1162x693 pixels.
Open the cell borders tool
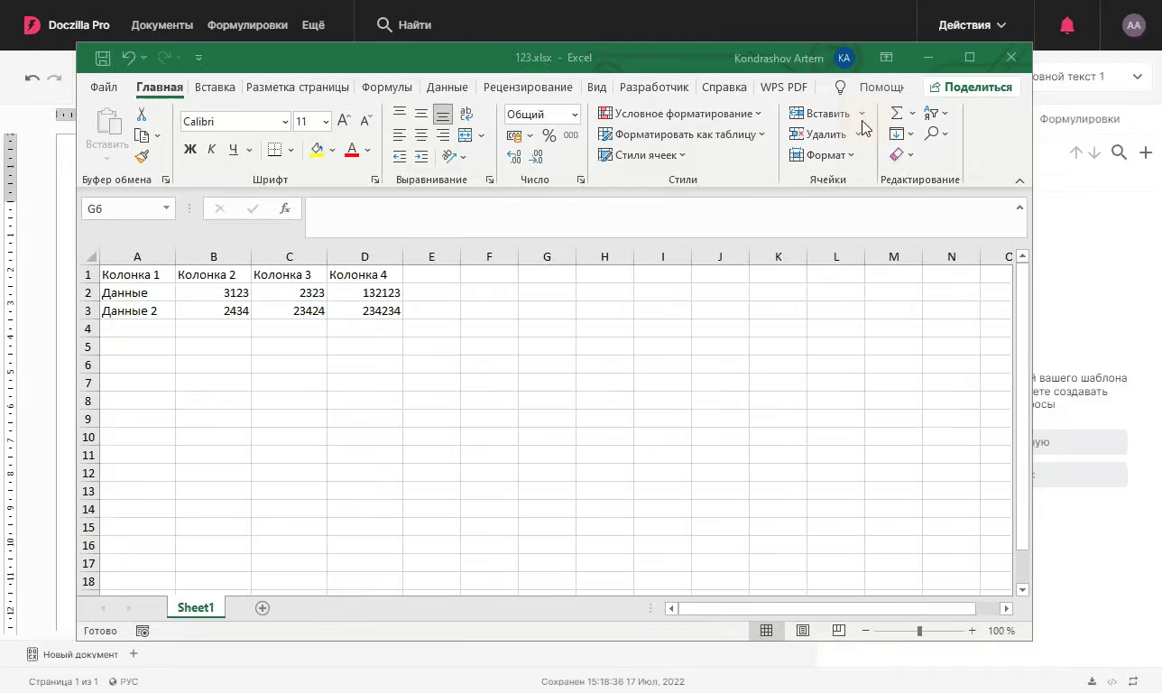[275, 150]
